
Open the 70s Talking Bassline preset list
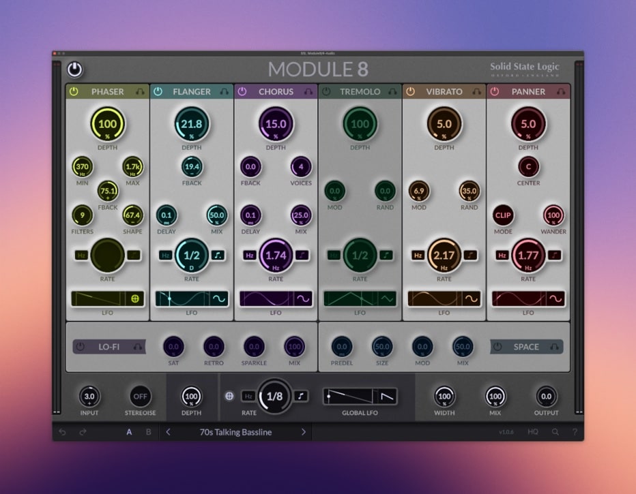pos(235,432)
